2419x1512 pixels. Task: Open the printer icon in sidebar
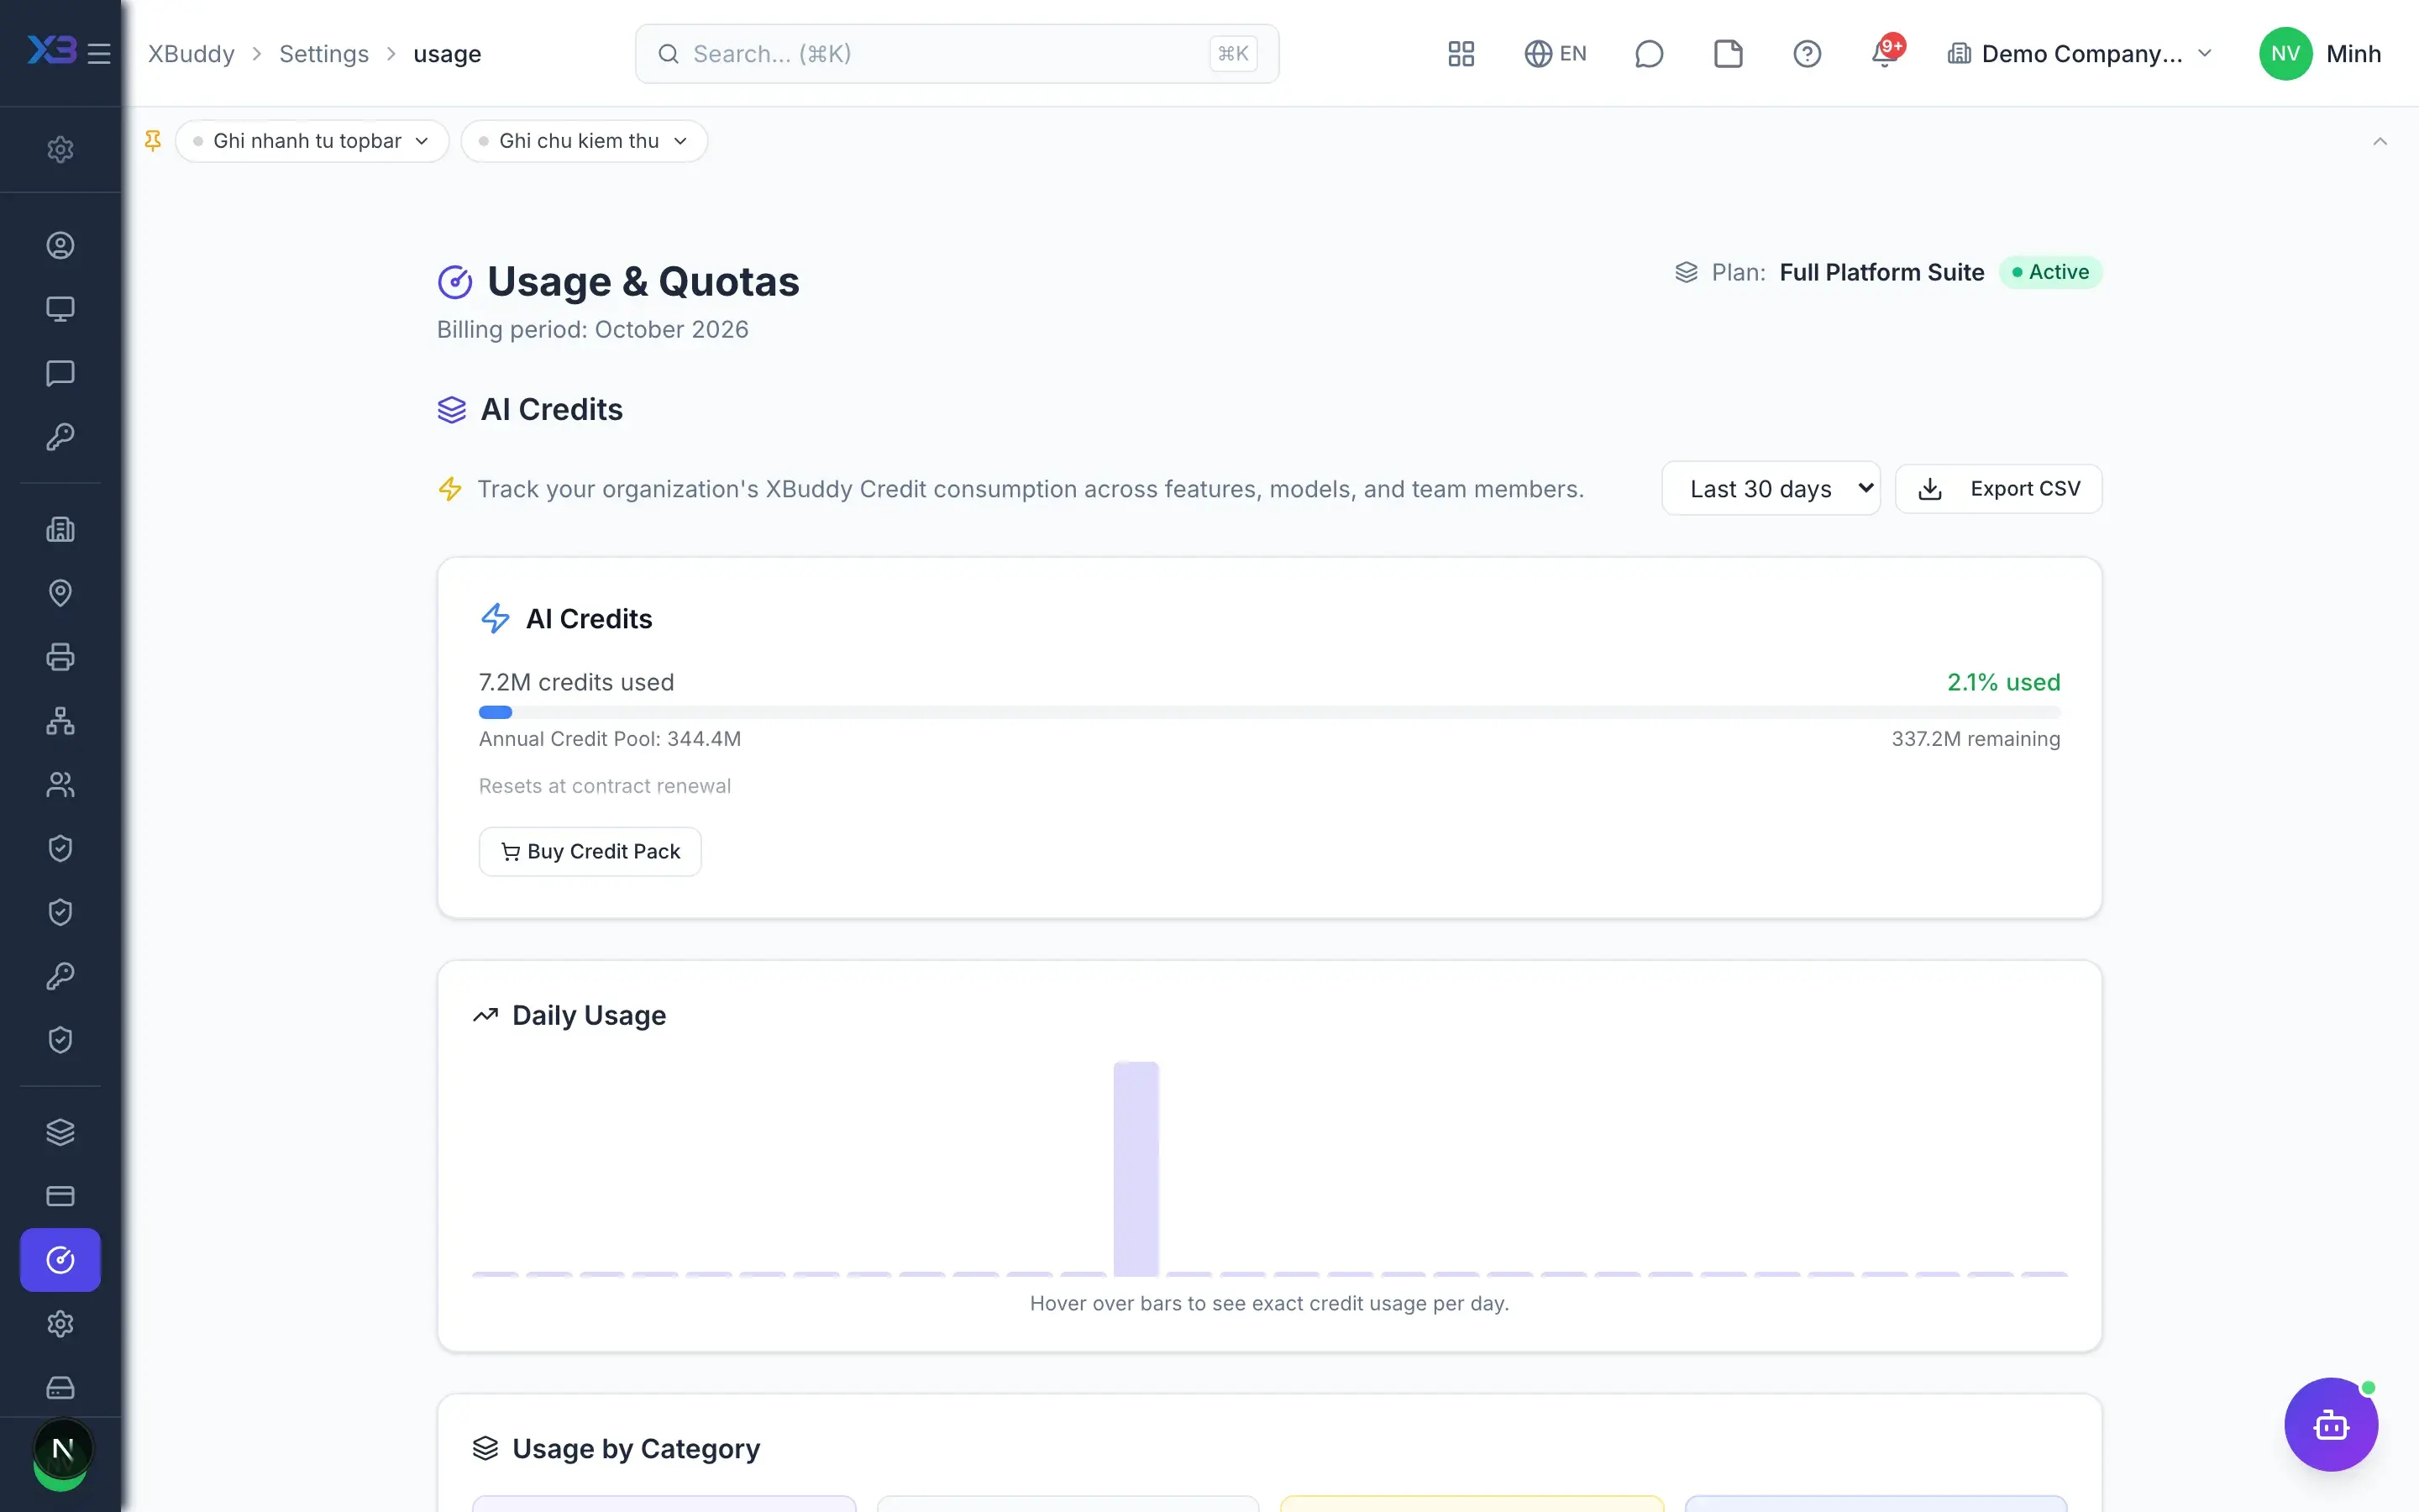60,657
